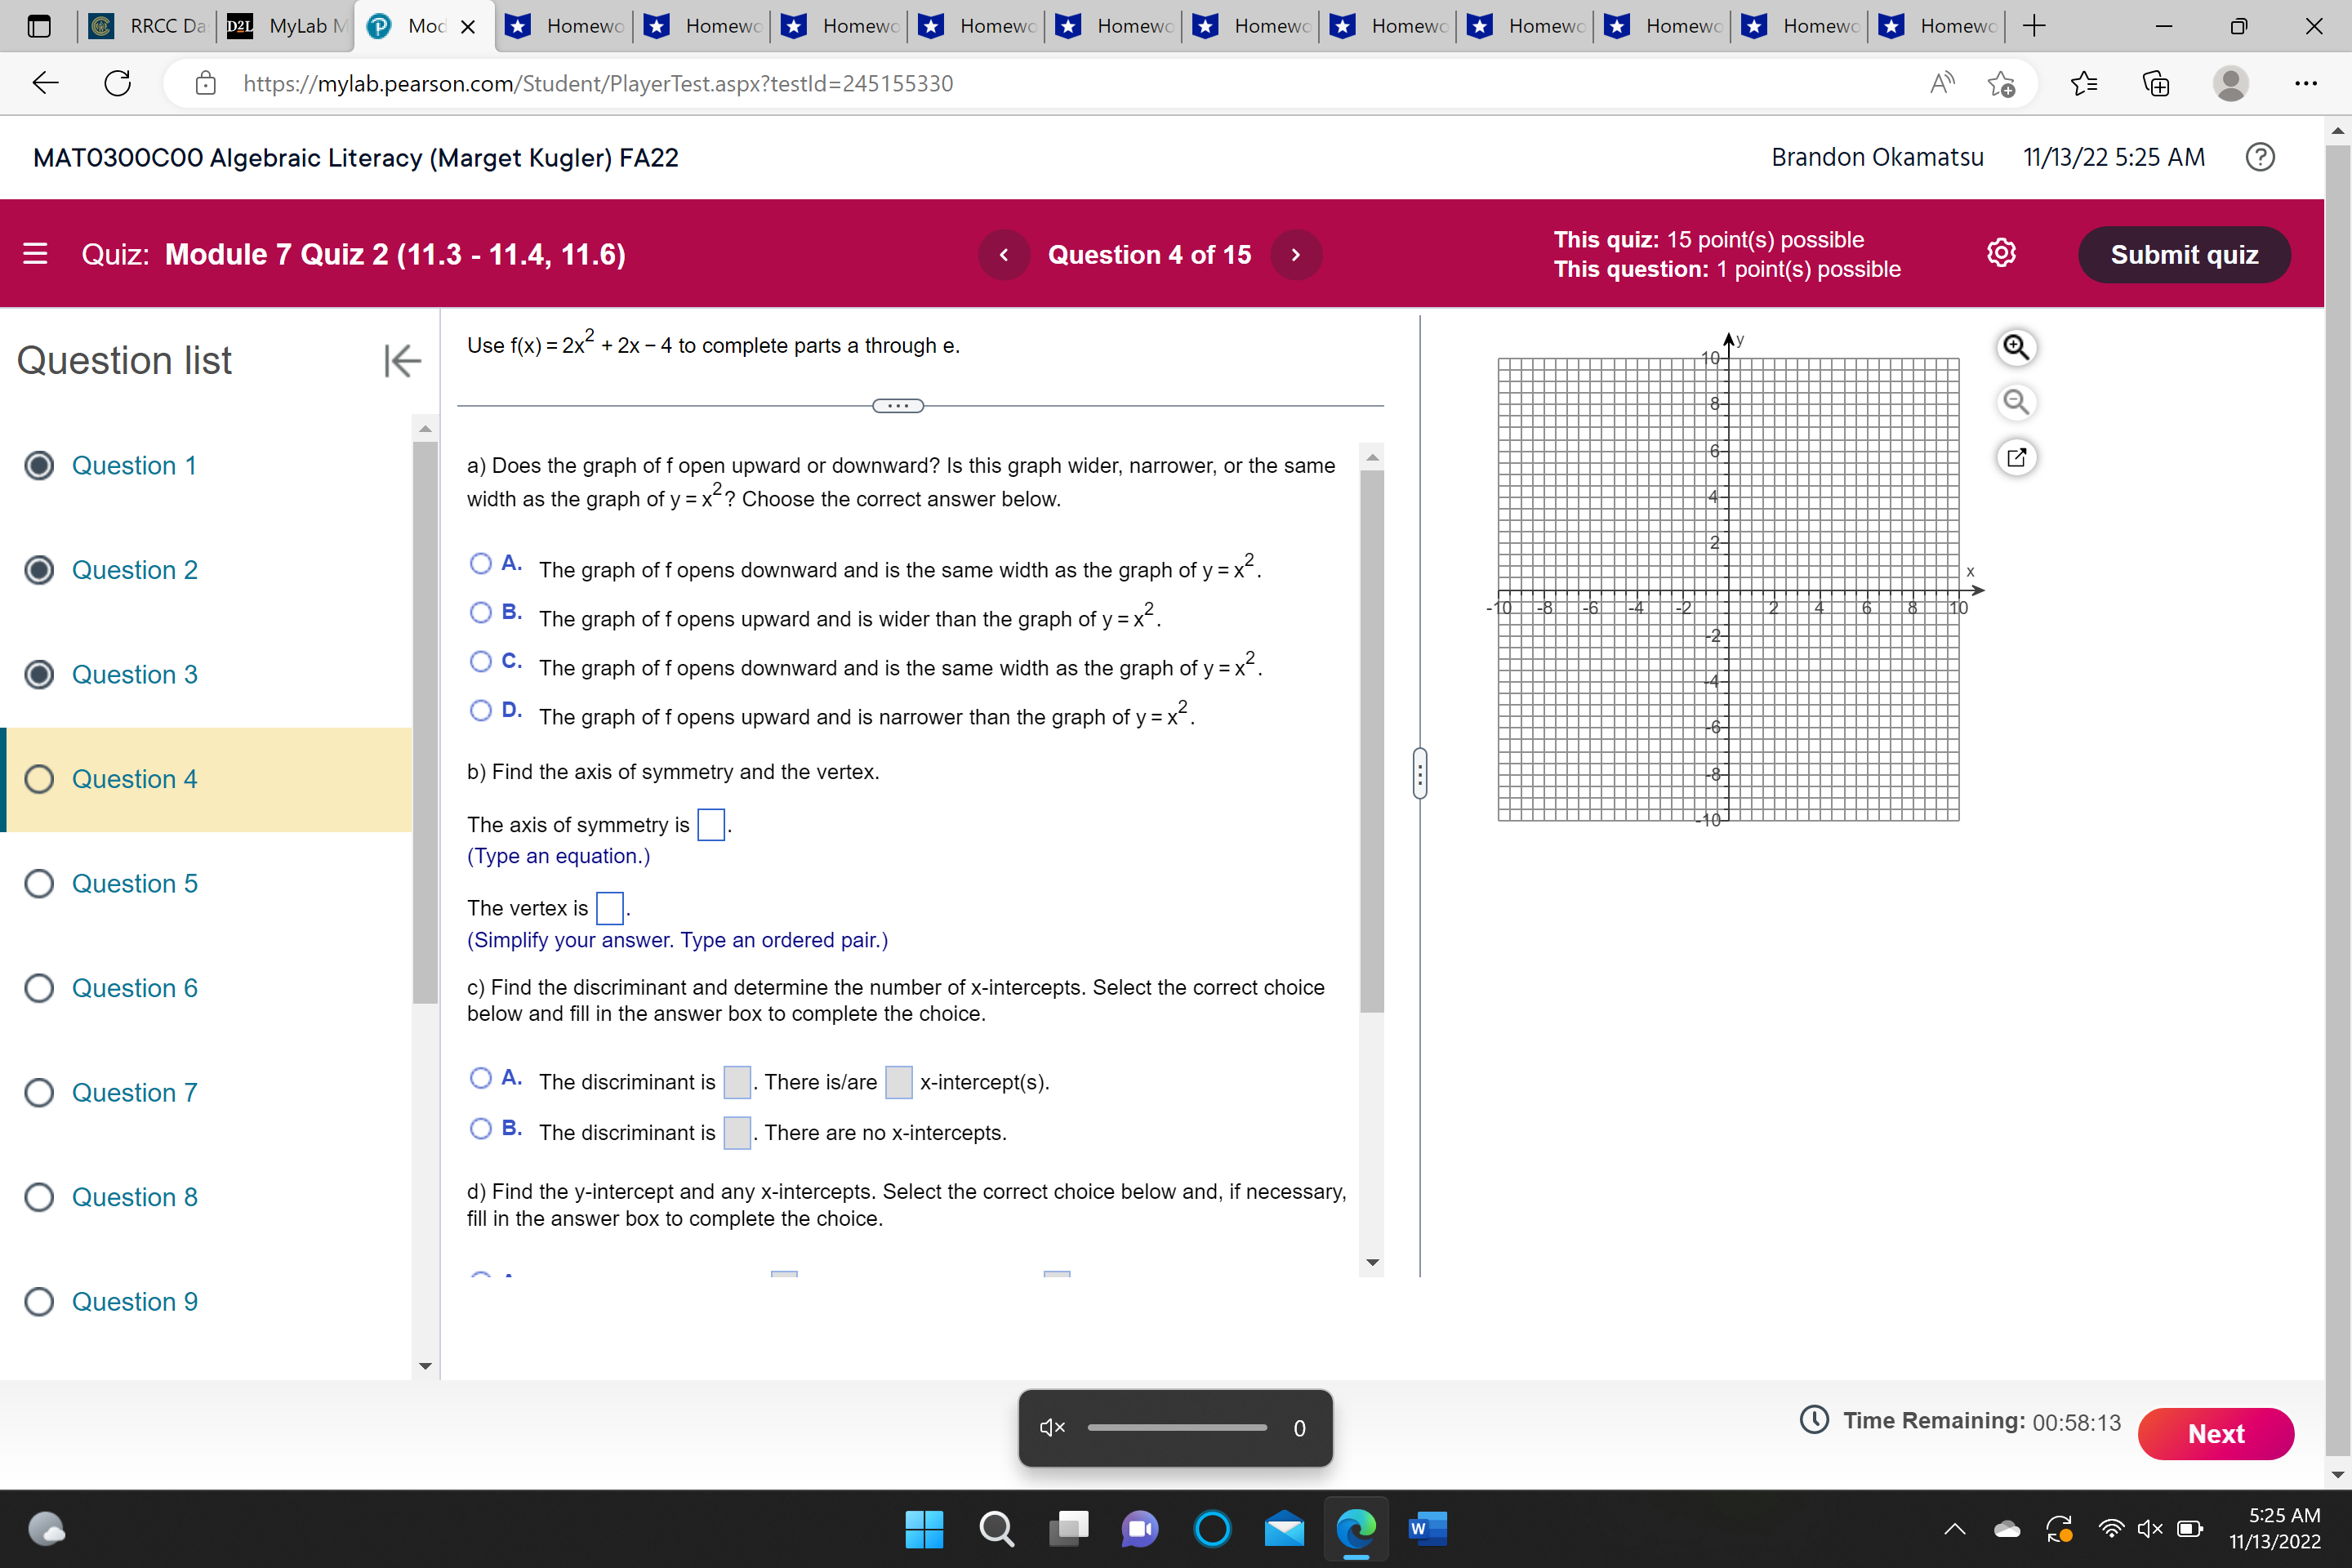Open the quiz settings gear
The width and height of the screenshot is (2352, 1568).
(x=2001, y=253)
